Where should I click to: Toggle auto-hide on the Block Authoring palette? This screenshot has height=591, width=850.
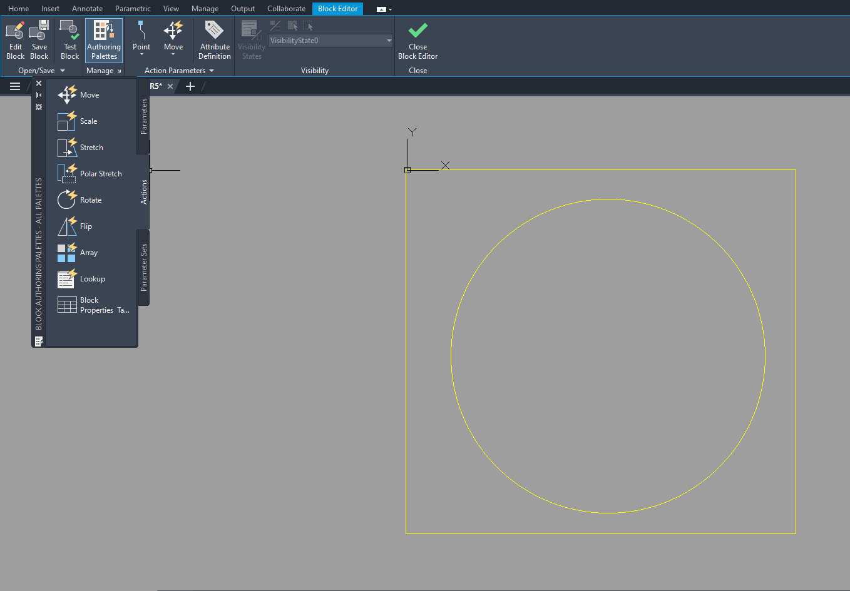(38, 94)
